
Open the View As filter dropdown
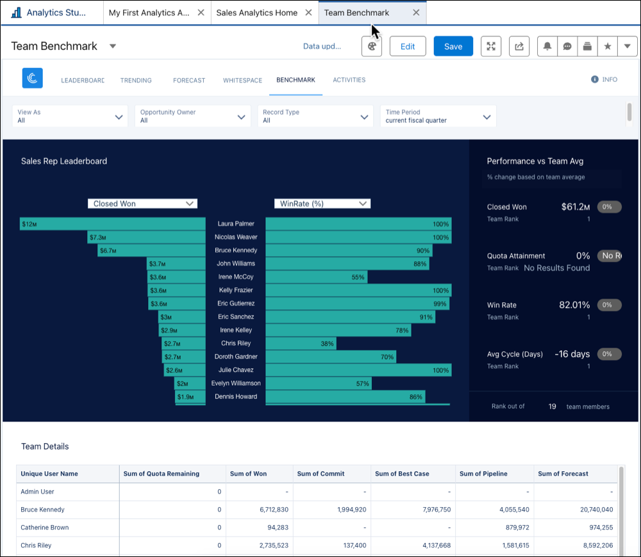point(70,117)
